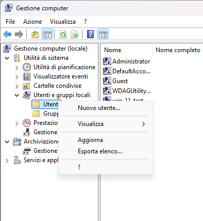Screen dimensions: 203x221
Task: Open the Visualizza submenu in context menu
Action: click(106, 124)
